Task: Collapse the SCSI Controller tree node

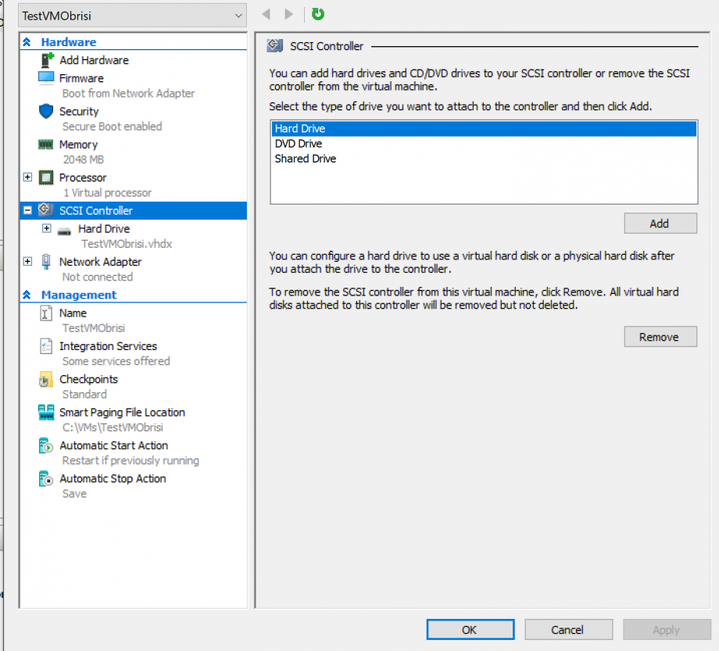Action: 28,210
